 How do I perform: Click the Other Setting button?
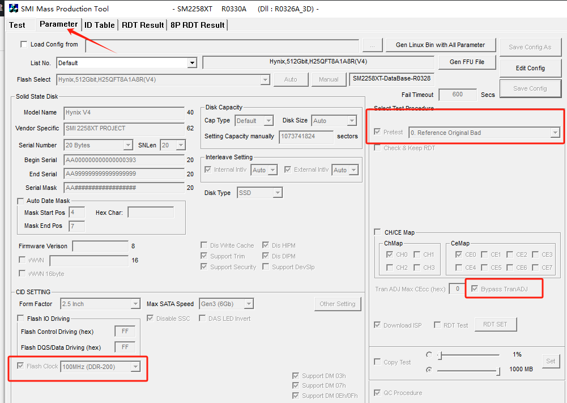tap(338, 304)
